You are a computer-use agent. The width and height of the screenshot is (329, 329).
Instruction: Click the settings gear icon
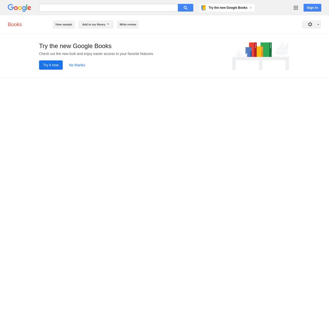[x=310, y=24]
